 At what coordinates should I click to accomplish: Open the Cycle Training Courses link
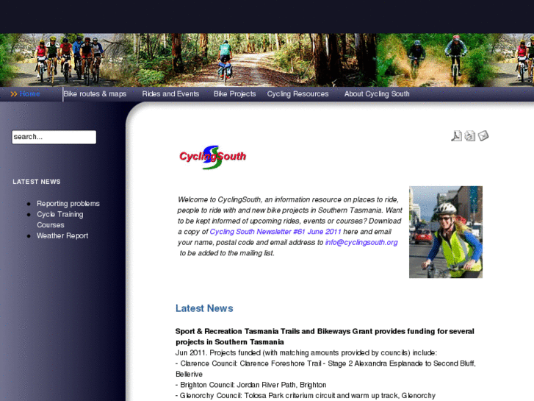(60, 219)
